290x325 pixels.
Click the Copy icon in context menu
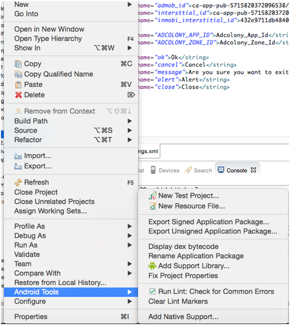coord(19,64)
